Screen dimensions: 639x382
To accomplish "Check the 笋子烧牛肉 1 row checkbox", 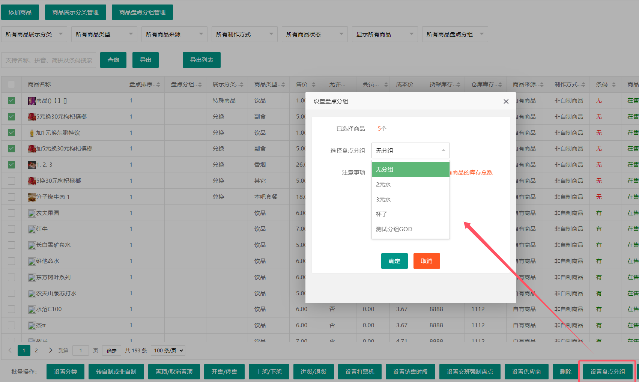I will click(x=12, y=197).
